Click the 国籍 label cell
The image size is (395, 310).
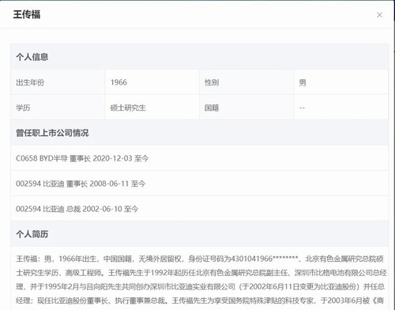point(246,108)
